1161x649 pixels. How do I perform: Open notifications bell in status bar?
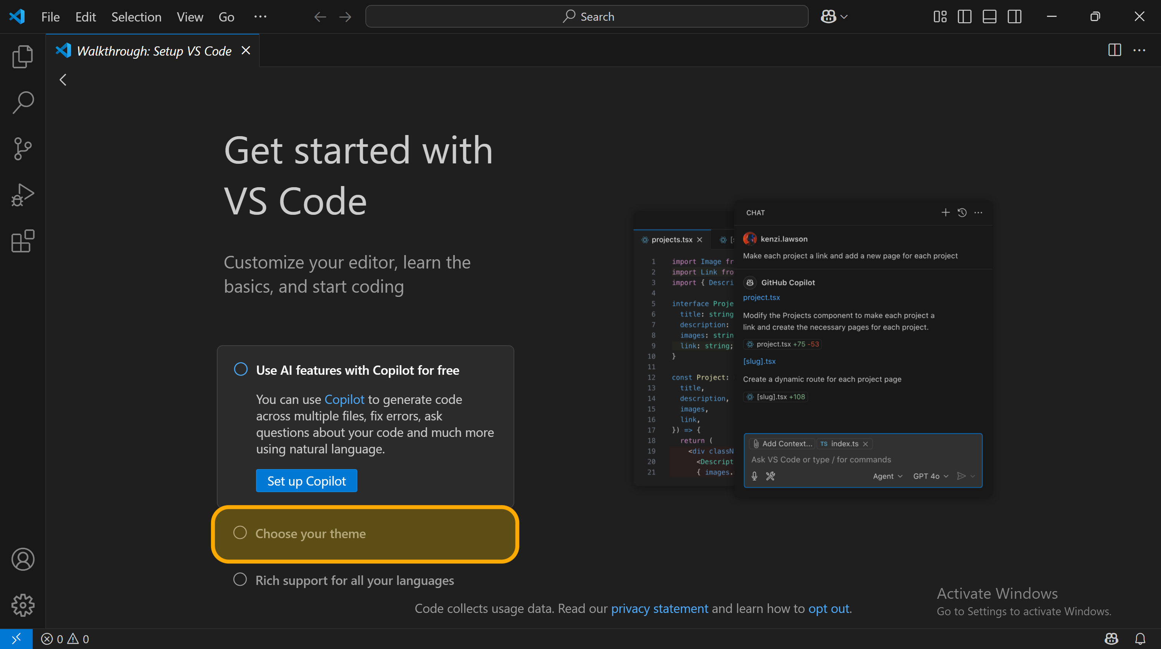[1140, 639]
